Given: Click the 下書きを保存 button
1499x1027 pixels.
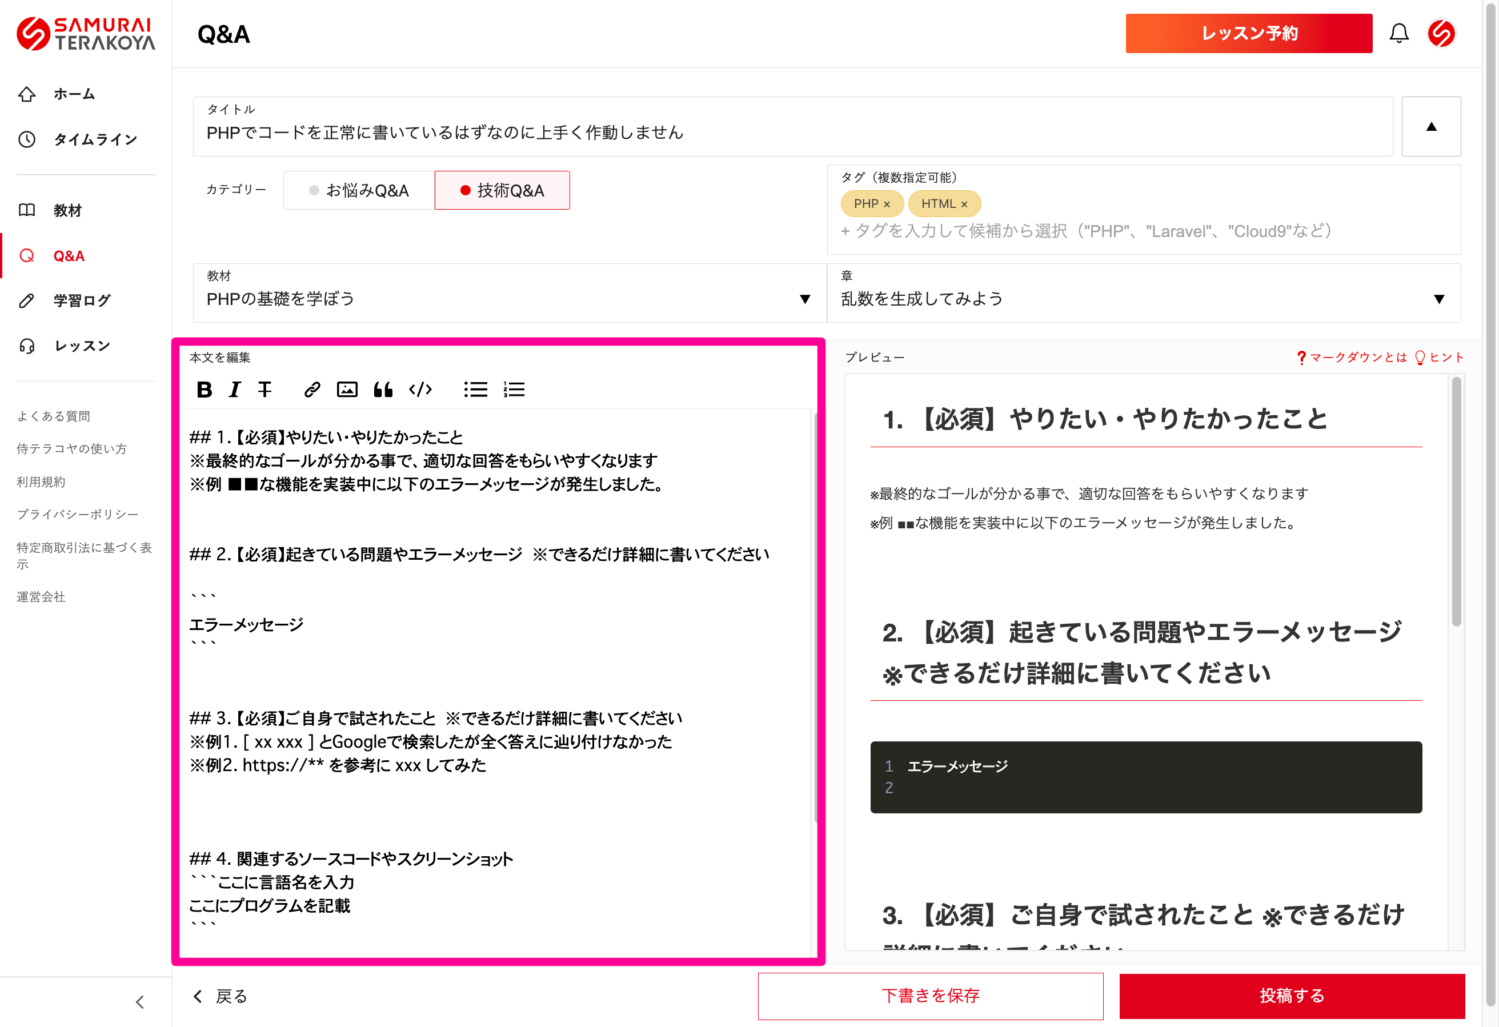Looking at the screenshot, I should 930,996.
